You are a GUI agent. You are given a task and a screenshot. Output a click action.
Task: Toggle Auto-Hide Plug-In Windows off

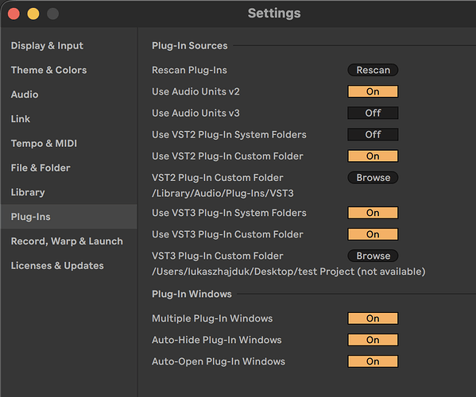pos(373,340)
